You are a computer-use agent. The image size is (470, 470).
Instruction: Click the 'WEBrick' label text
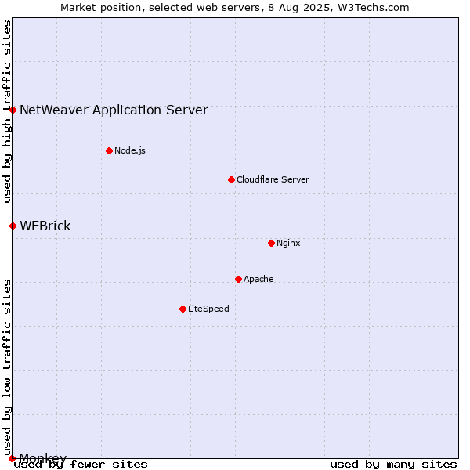[45, 226]
